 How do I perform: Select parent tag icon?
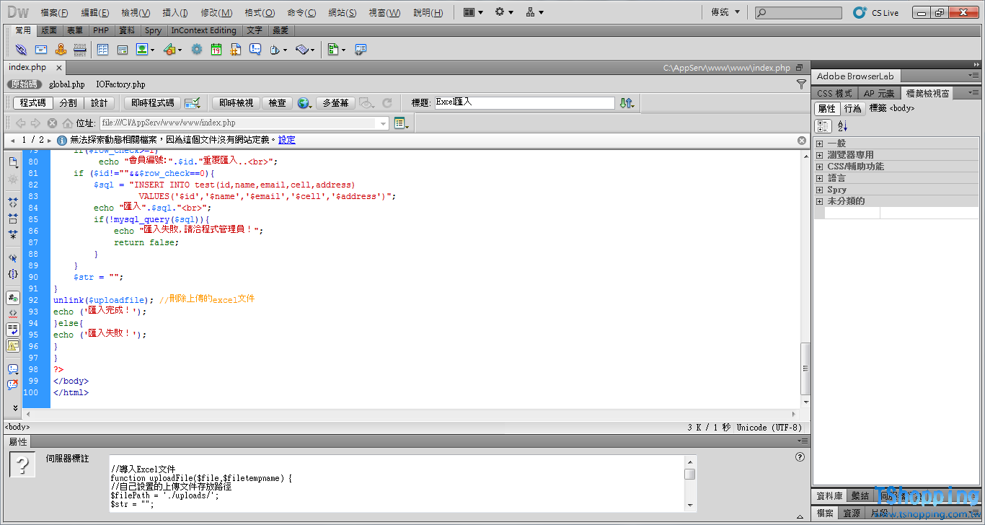point(13,257)
